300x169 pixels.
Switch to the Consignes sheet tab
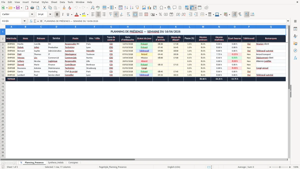pos(73,162)
